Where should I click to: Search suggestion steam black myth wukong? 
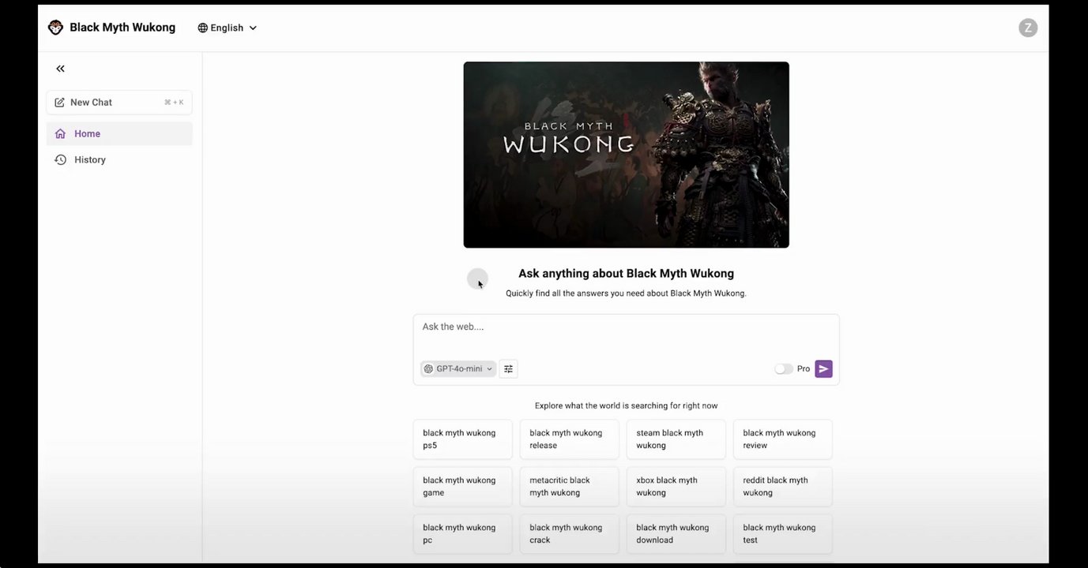click(676, 439)
